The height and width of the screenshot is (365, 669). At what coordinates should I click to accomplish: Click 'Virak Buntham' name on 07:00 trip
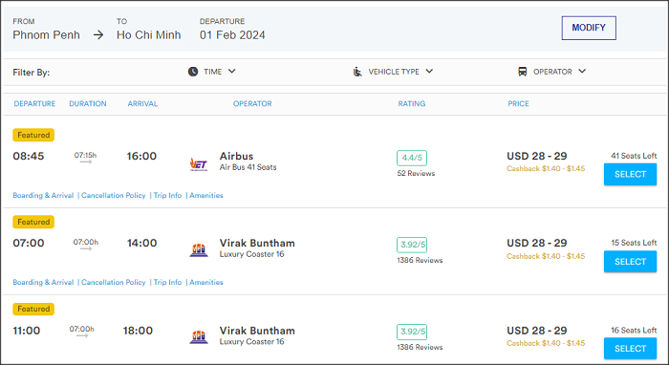pyautogui.click(x=257, y=243)
